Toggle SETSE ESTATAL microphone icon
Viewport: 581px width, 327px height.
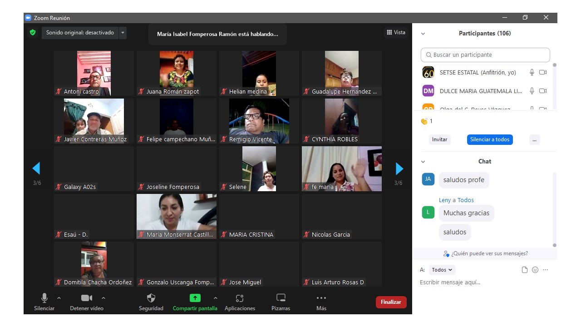(532, 72)
